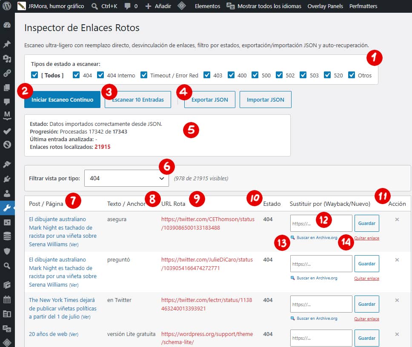Image resolution: width=412 pixels, height=347 pixels.
Task: Click the database cylinder icon in sidebar
Action: pos(7,236)
